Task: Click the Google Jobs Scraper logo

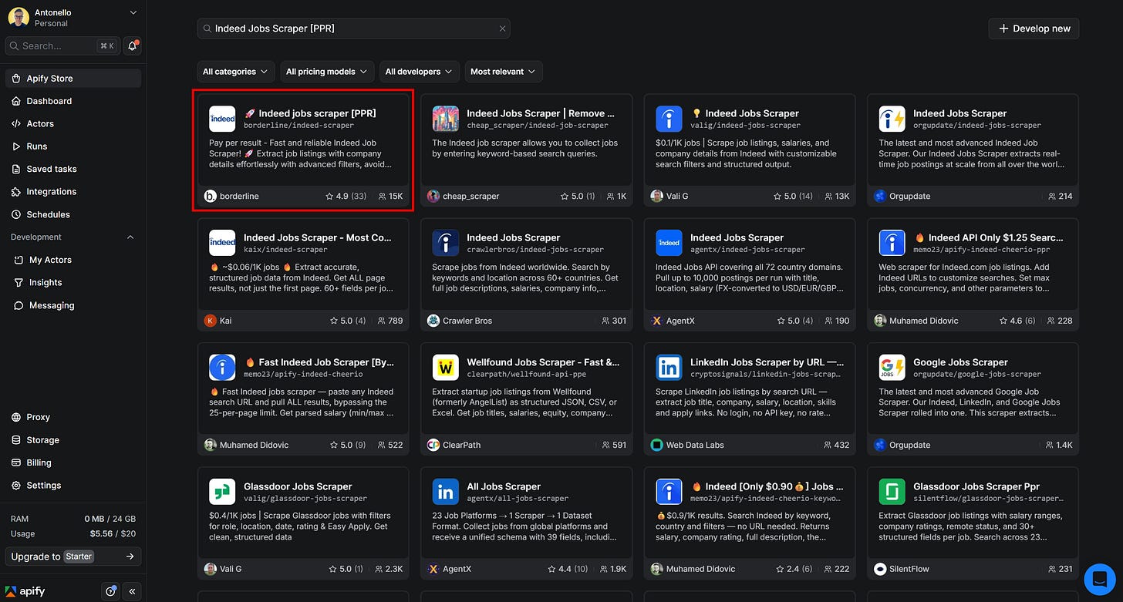Action: (x=892, y=368)
